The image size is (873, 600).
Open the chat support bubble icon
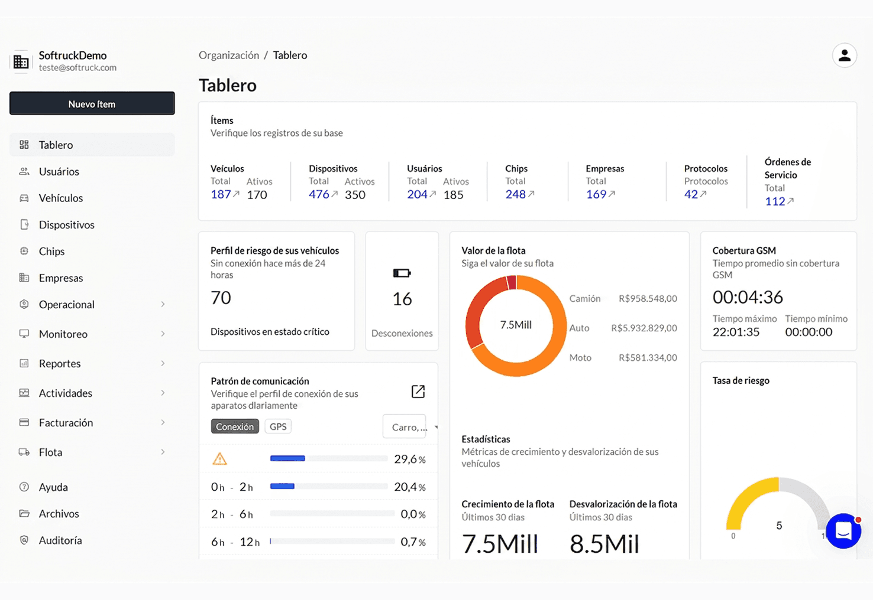[x=843, y=531]
